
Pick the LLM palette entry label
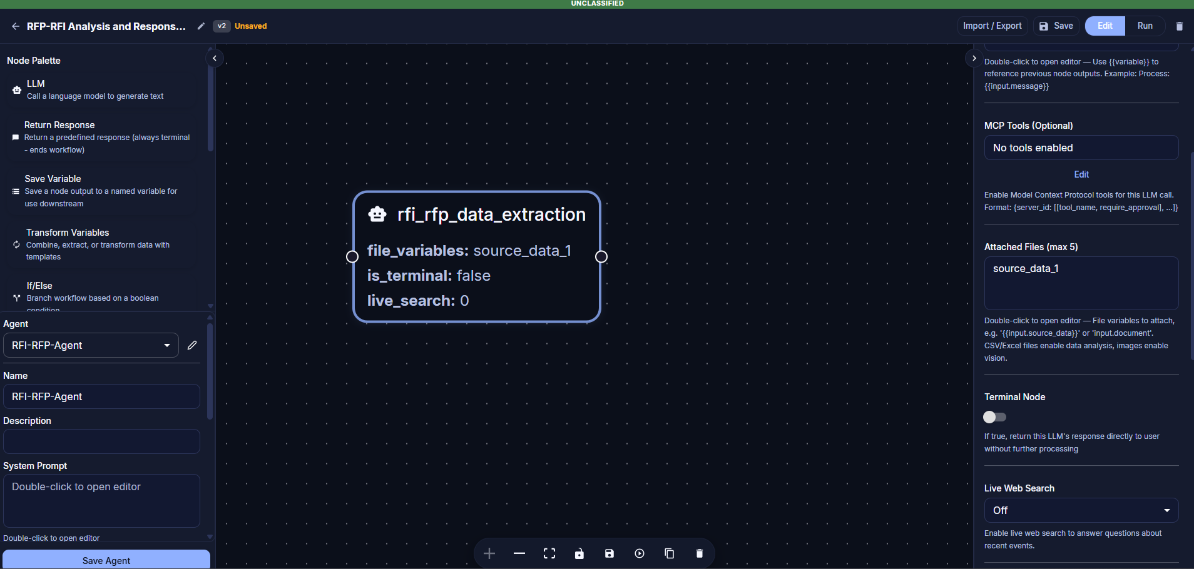pyautogui.click(x=36, y=84)
